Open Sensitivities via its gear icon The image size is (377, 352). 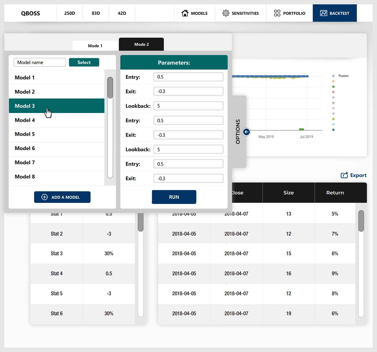[226, 13]
